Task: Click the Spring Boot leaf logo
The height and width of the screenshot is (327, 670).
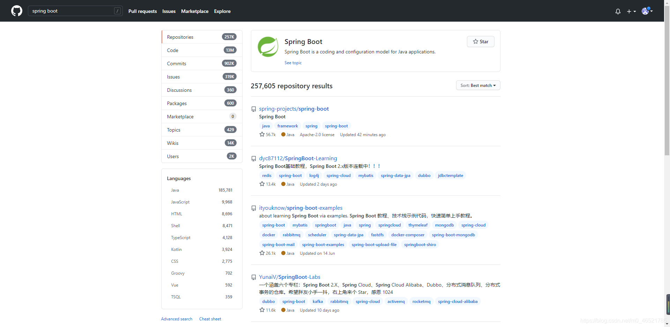Action: pos(268,46)
